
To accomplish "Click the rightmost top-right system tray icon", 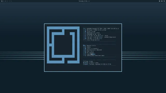I will coord(164,1).
